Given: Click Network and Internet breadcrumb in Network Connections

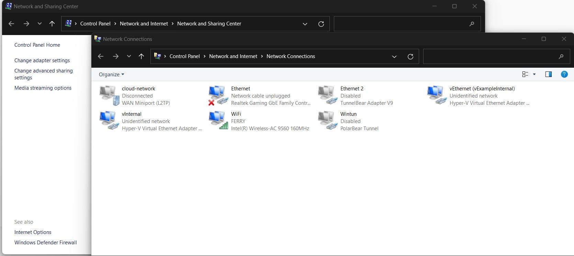Looking at the screenshot, I should tap(233, 56).
